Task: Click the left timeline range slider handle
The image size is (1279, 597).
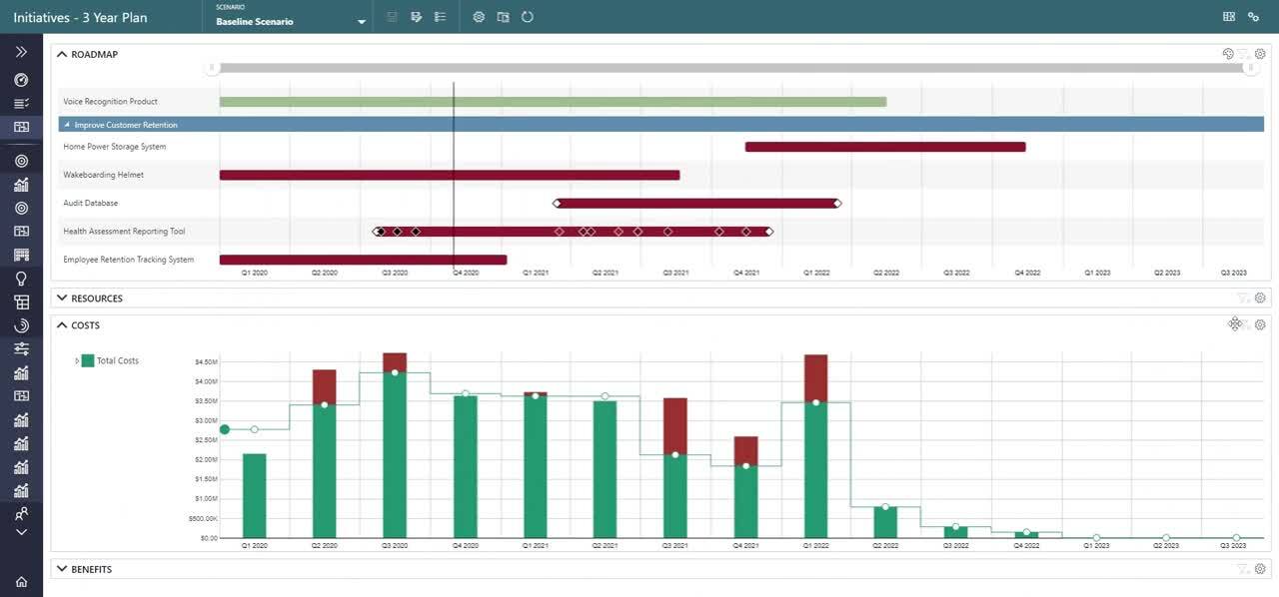Action: point(212,68)
